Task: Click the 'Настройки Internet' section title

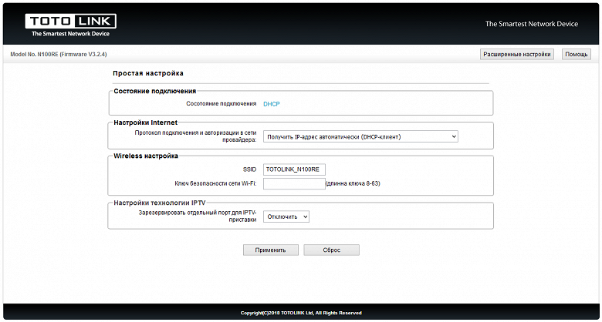Action: point(146,122)
